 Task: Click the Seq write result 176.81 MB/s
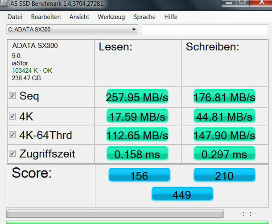pos(224,97)
